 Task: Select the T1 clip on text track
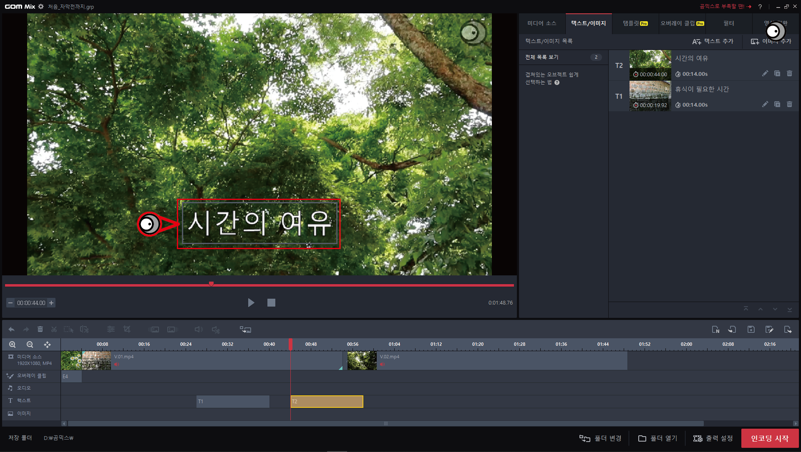click(x=232, y=402)
